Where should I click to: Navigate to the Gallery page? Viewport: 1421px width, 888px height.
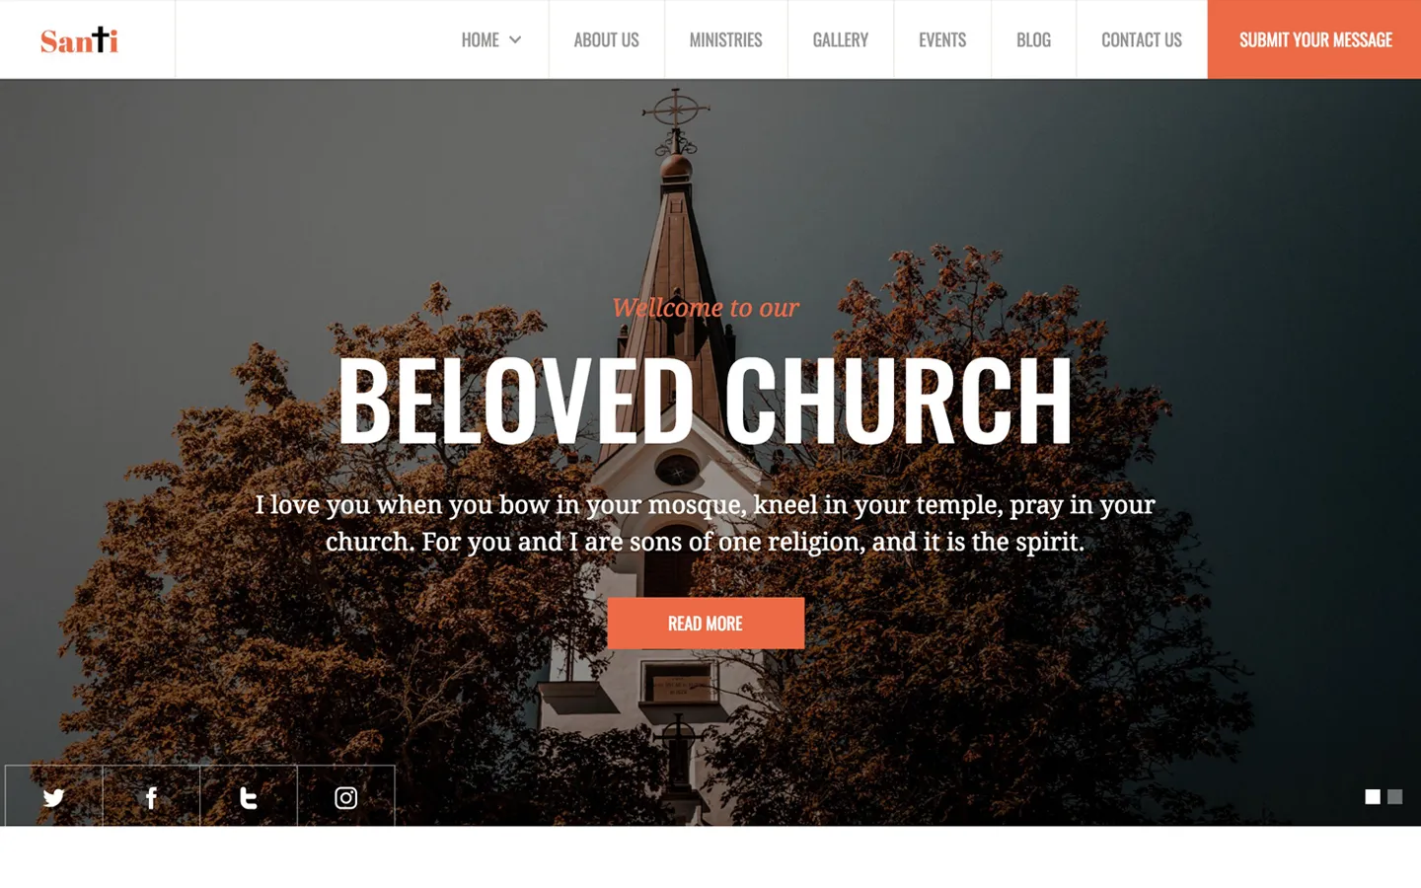pos(841,39)
